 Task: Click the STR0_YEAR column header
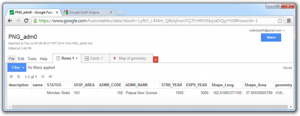pos(172,85)
